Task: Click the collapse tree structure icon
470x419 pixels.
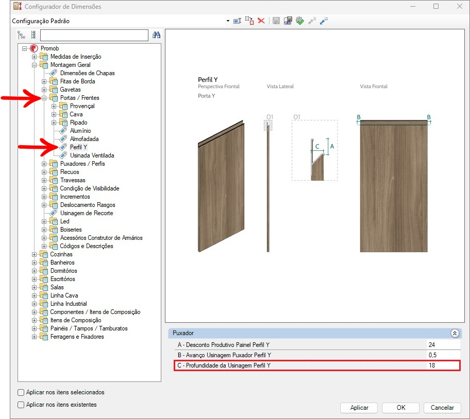Action: pos(33,35)
